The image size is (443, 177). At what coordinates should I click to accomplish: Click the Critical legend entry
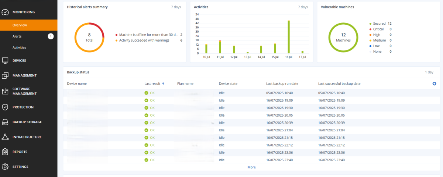tap(380, 29)
